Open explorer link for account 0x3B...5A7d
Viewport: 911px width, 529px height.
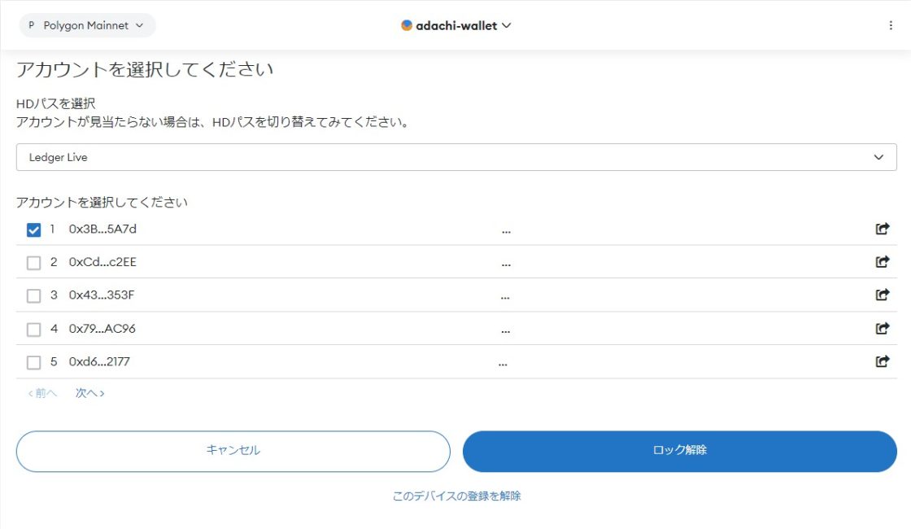(882, 229)
